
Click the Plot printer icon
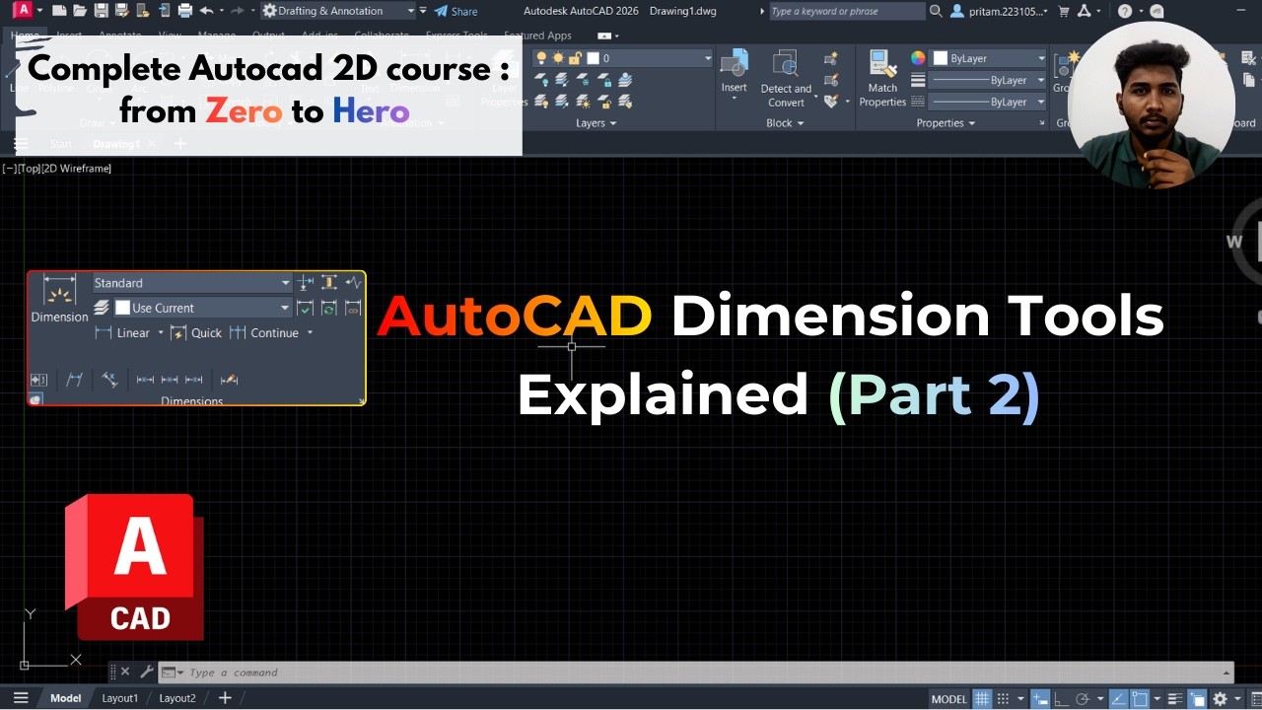pyautogui.click(x=184, y=11)
